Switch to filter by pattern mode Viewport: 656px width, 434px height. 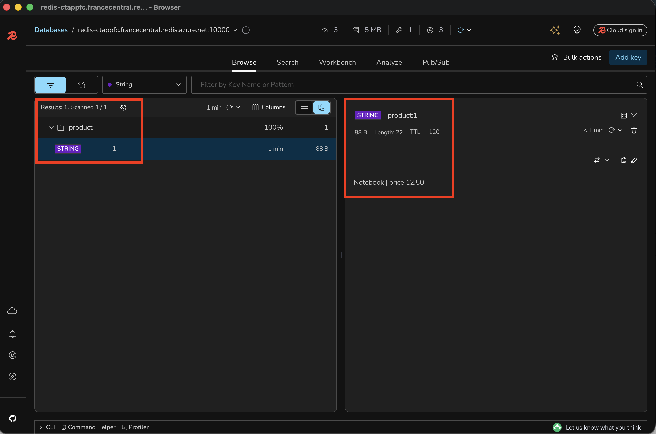[x=50, y=85]
